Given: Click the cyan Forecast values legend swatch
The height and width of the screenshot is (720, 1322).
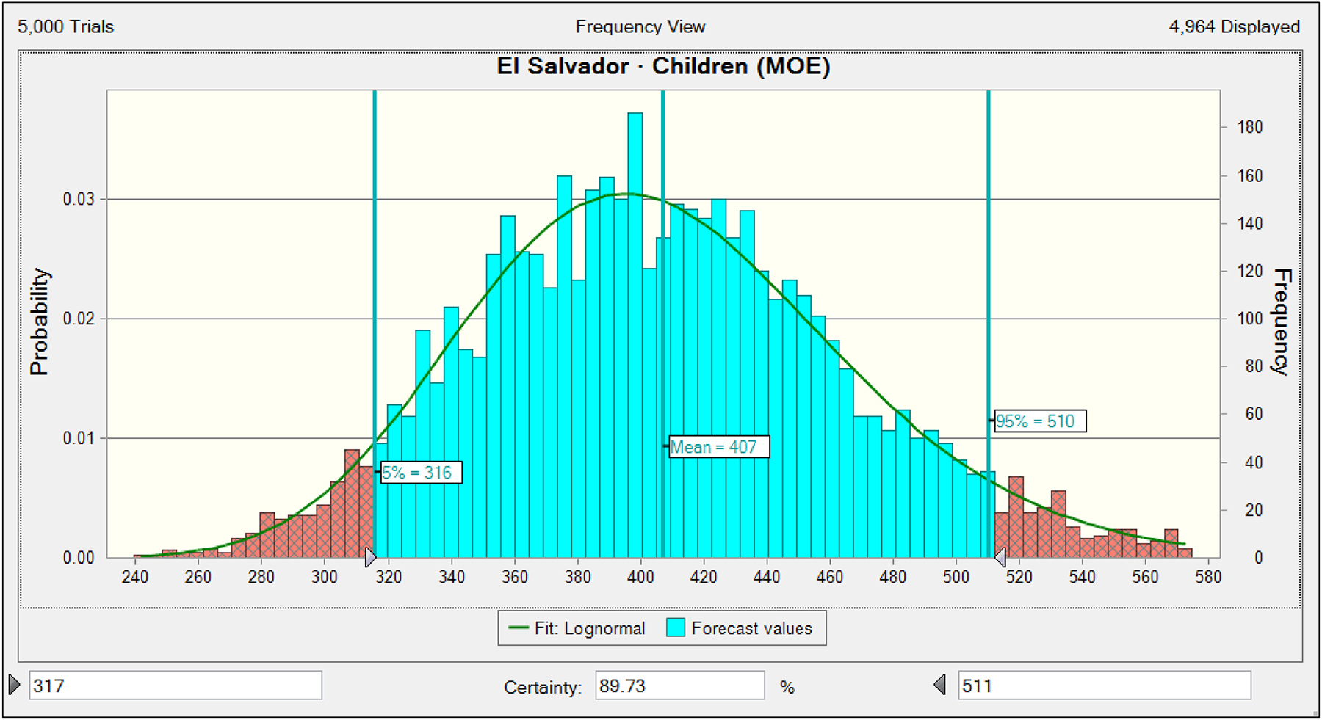Looking at the screenshot, I should (x=676, y=628).
